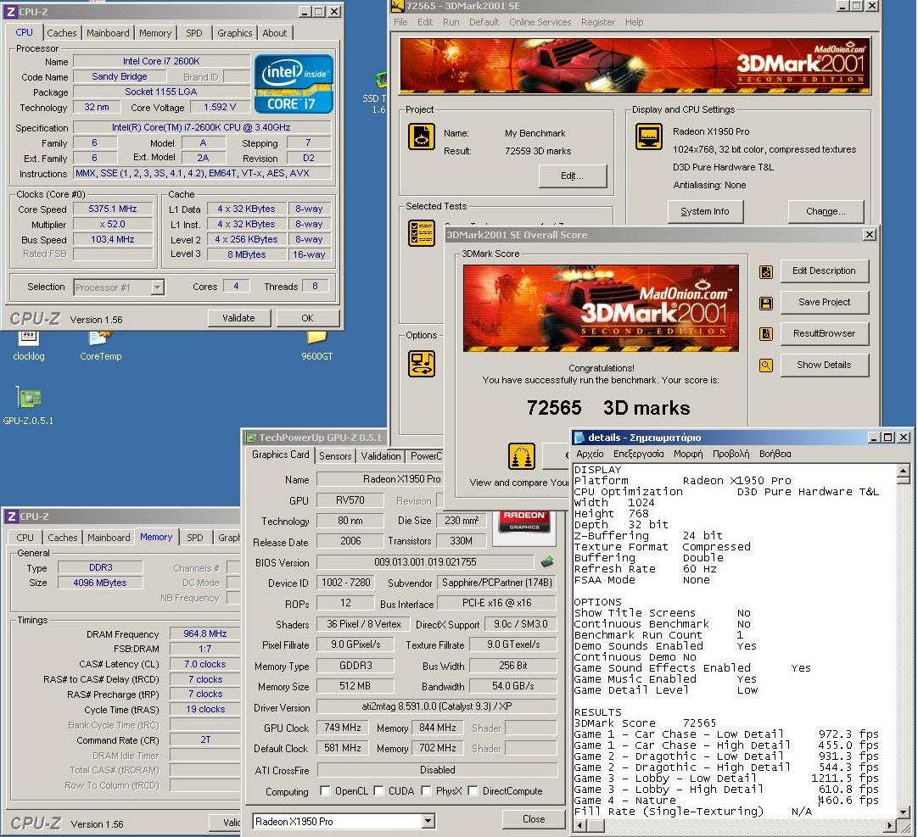Click the BIOS Version field in GPU-Z
918x837 pixels.
(x=425, y=562)
